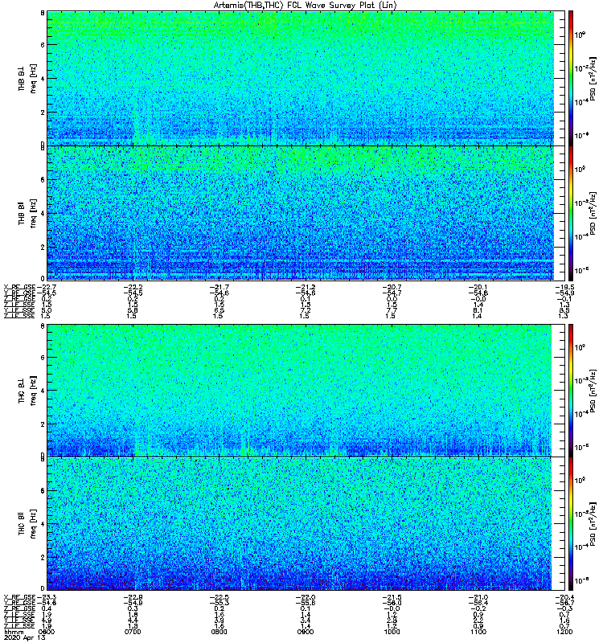603x643 pixels.
Task: Click the X_RE_GSE value '-21.5'
Action: (392, 597)
